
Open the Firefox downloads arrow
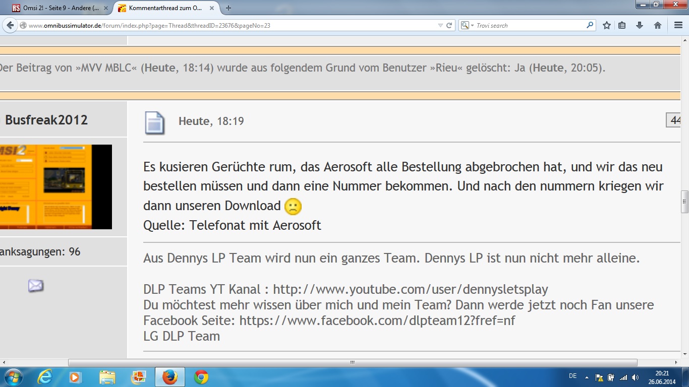click(640, 25)
